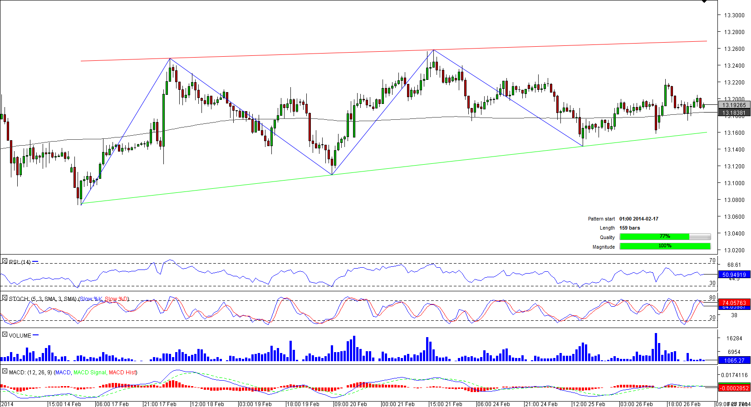
Task: Click the moving average value tag 13.18381
Action: (734, 113)
